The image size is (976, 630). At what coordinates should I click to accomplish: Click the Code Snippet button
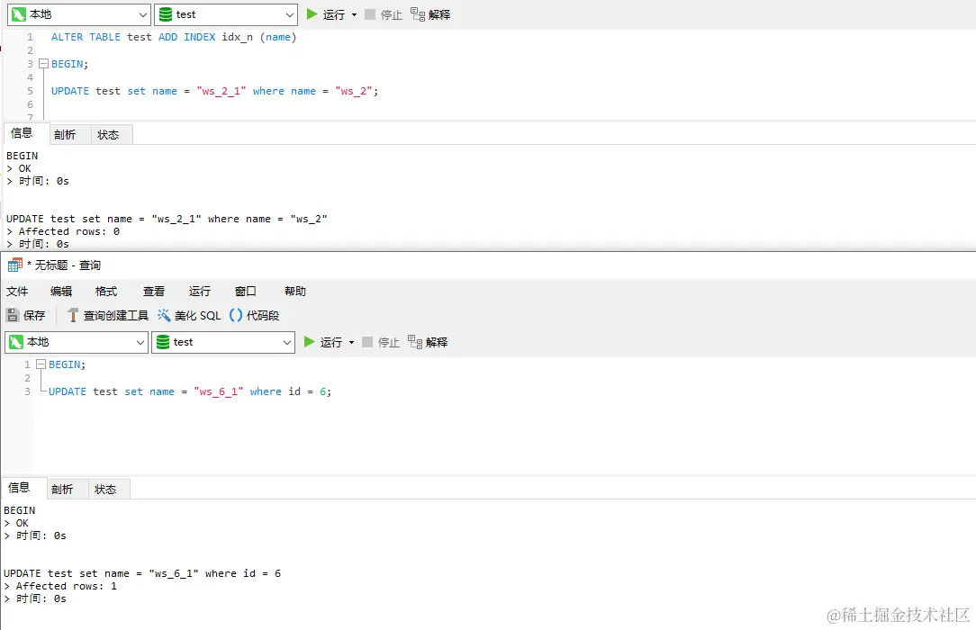(255, 315)
